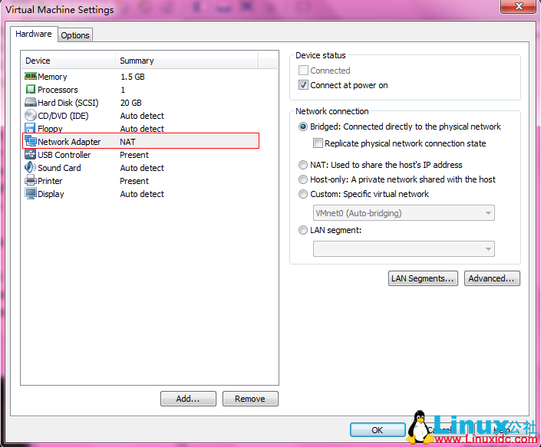541x447 pixels.
Task: Click the Hard Disk (SCSI) icon
Action: (x=31, y=103)
